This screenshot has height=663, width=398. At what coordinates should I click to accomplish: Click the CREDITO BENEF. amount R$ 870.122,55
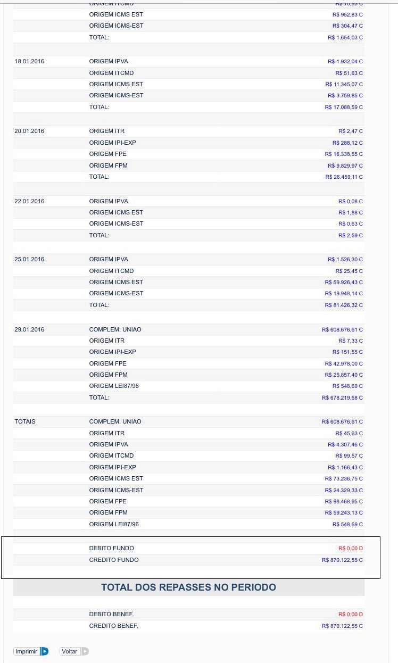[342, 626]
